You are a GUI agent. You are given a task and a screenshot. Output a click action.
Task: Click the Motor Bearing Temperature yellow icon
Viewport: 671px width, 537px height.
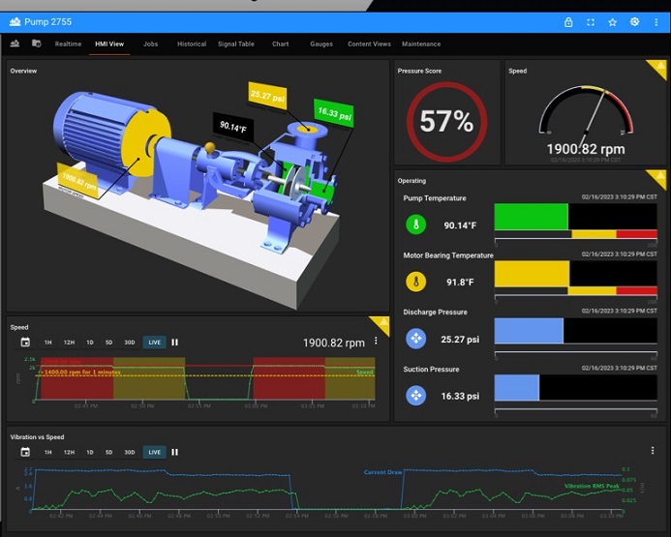click(x=415, y=282)
